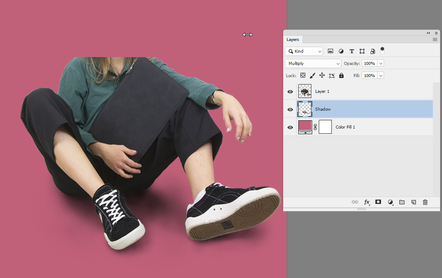Create a new group folder icon
The height and width of the screenshot is (278, 442).
pyautogui.click(x=402, y=202)
